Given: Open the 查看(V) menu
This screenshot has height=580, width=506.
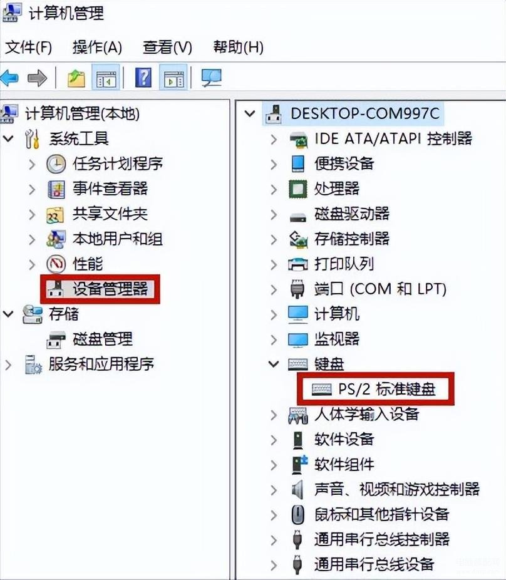Looking at the screenshot, I should [168, 47].
